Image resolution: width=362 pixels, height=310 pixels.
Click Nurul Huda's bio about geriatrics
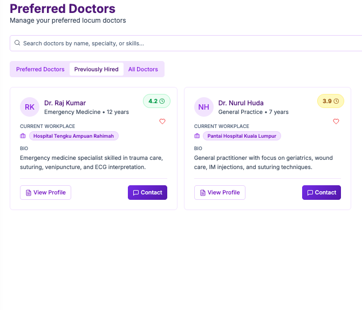coord(263,163)
